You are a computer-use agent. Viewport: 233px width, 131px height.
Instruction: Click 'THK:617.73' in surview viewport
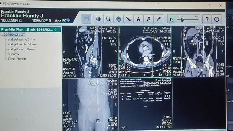(109, 94)
